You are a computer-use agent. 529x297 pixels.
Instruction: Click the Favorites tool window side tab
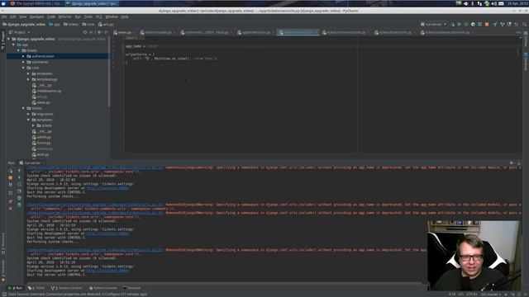[3, 270]
